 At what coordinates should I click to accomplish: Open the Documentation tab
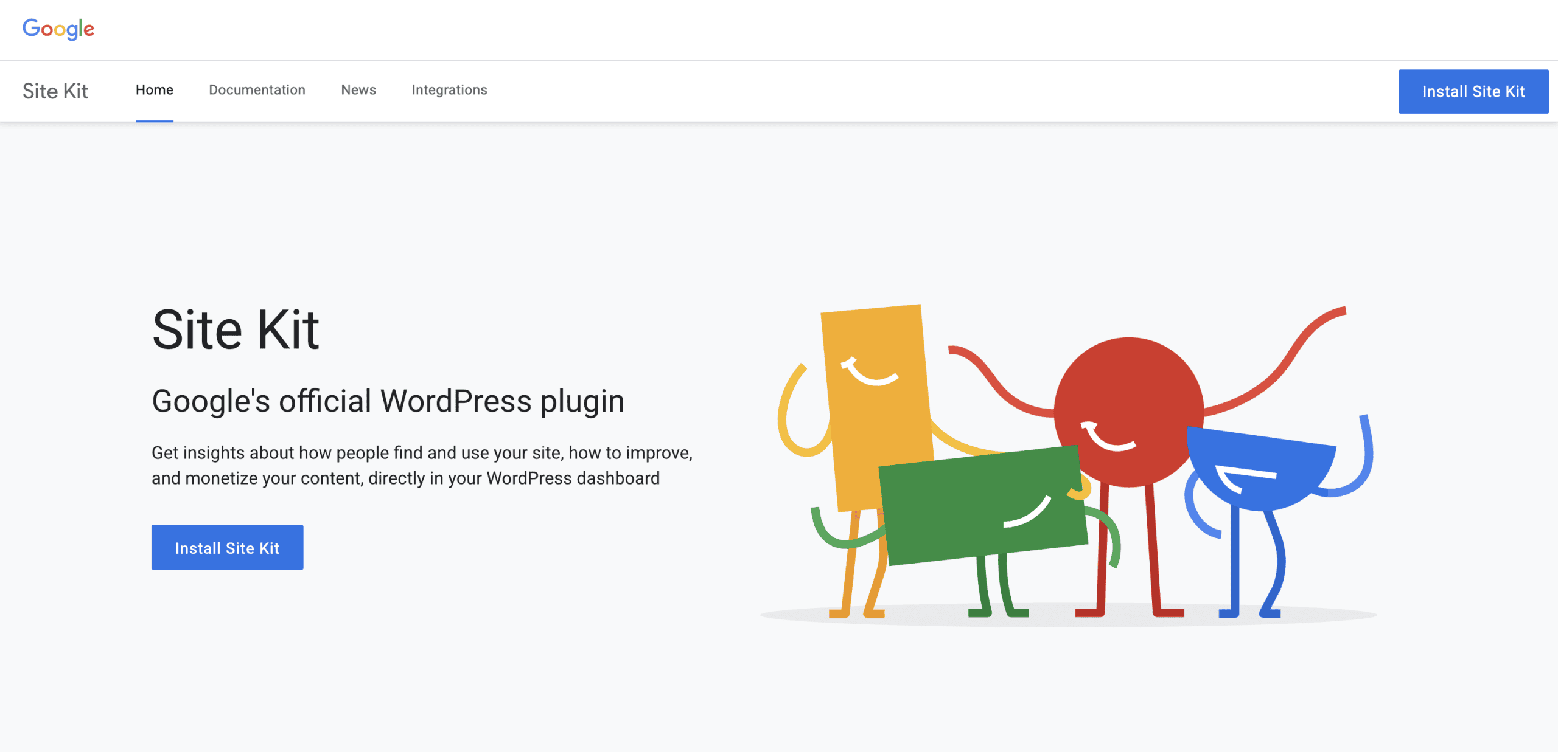click(257, 90)
